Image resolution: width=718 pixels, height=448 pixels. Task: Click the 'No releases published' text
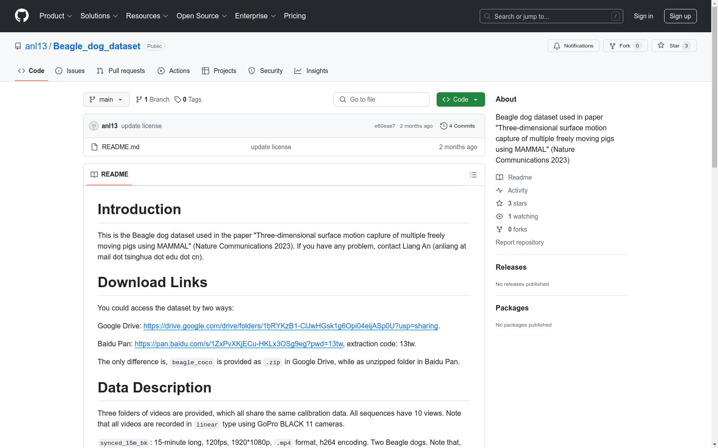(522, 284)
